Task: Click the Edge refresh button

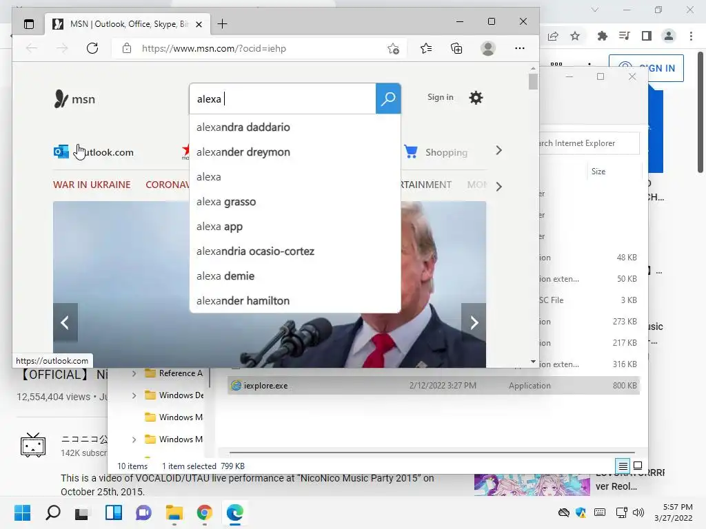Action: [x=92, y=48]
